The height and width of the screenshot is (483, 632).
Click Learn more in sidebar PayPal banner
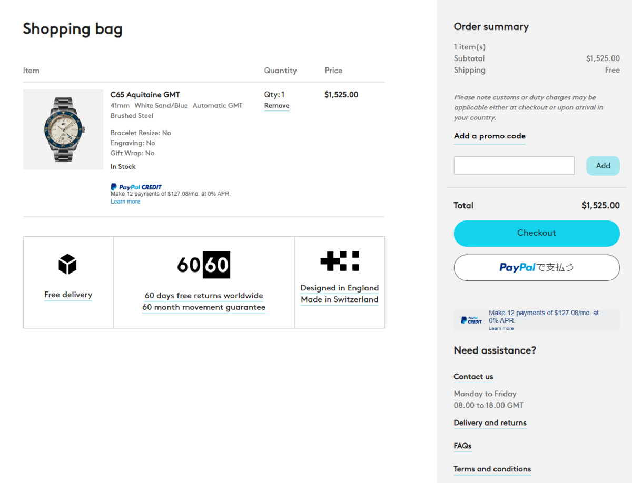[x=501, y=328]
